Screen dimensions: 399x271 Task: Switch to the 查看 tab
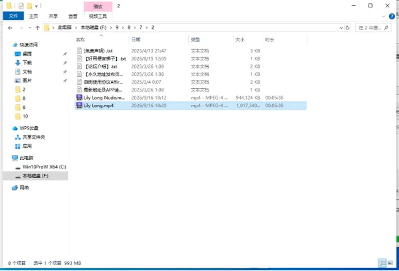tap(73, 16)
